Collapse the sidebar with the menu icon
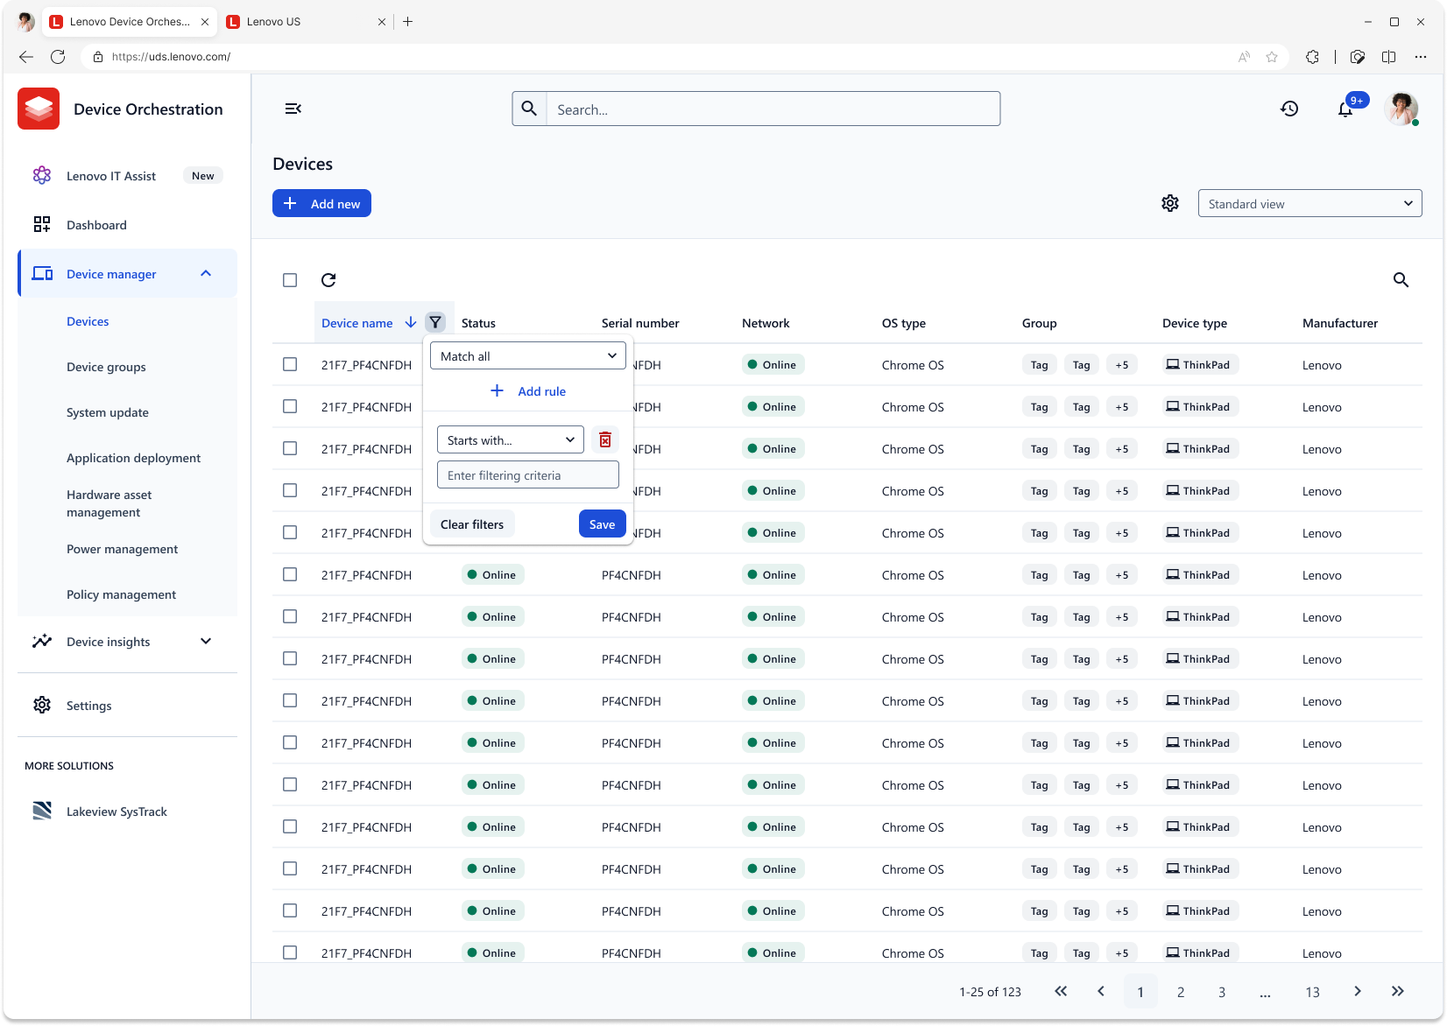1447x1026 pixels. 293,109
